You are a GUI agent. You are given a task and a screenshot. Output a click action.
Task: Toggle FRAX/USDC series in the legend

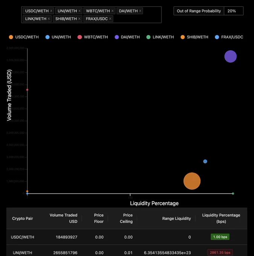coord(229,37)
